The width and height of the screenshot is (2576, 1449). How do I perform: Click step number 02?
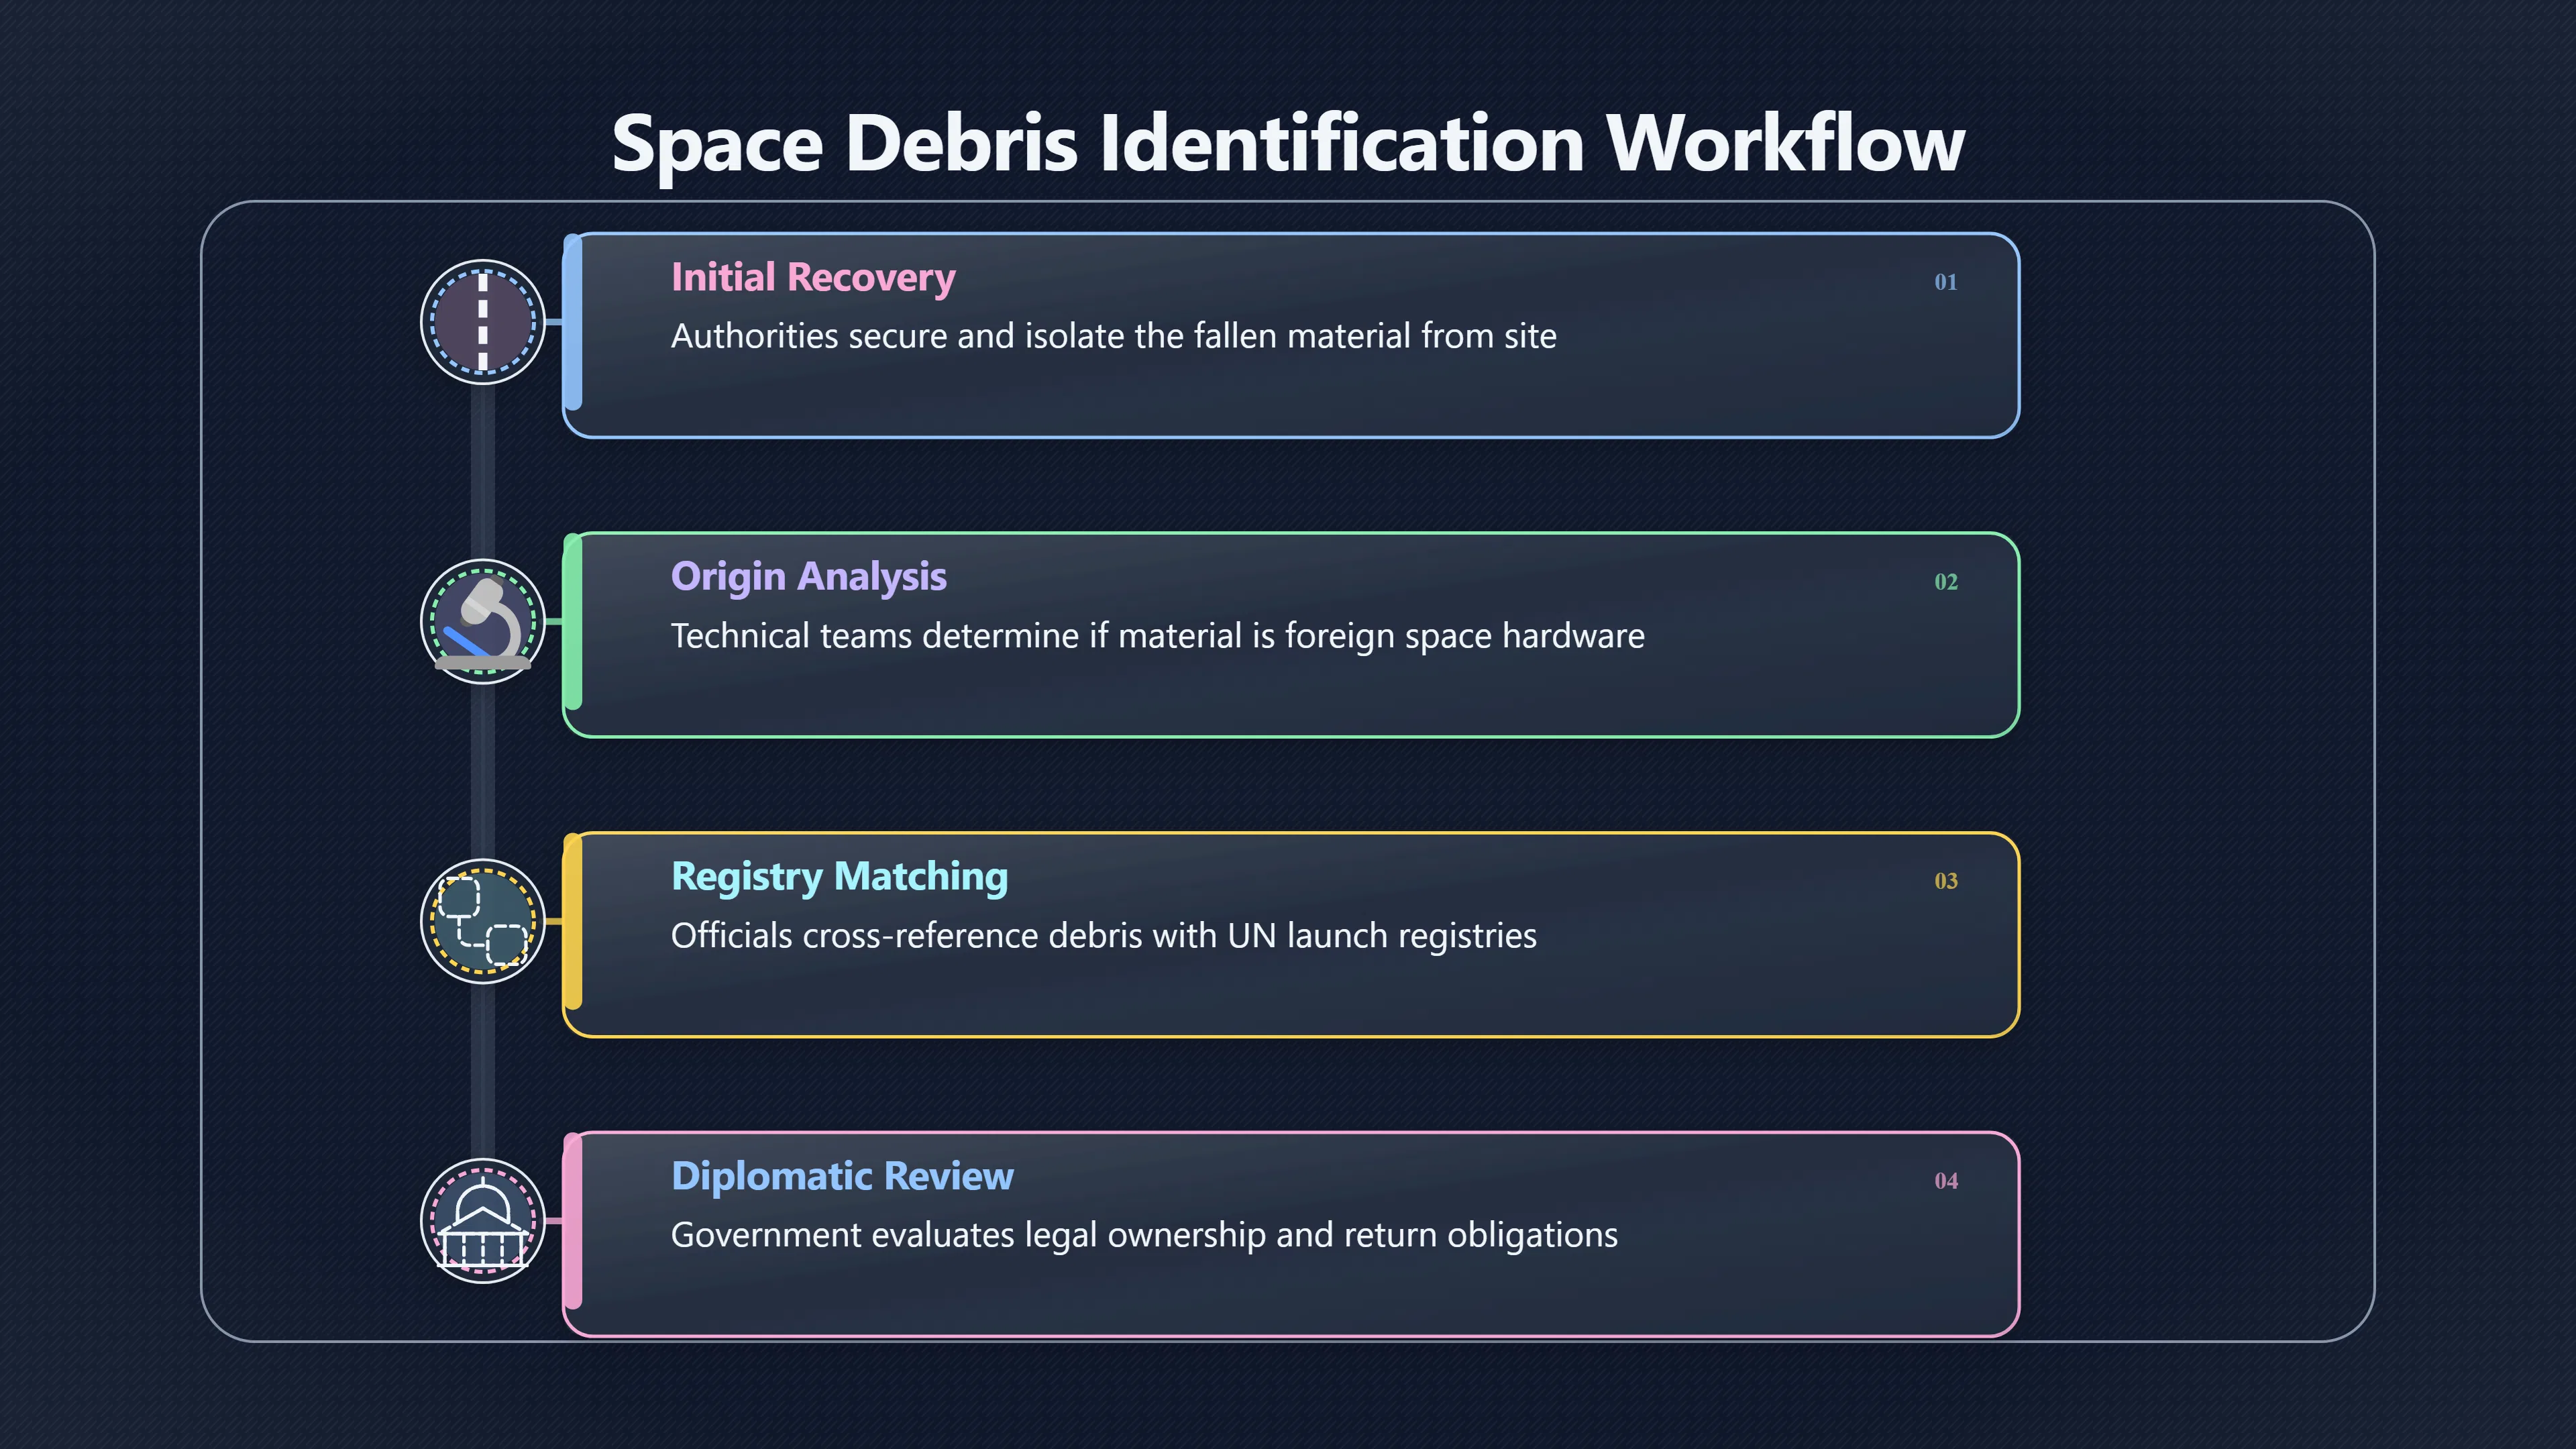[1945, 582]
